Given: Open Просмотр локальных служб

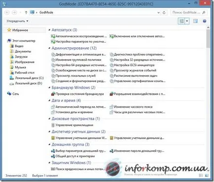Looking at the screenshot, I should [73, 76].
